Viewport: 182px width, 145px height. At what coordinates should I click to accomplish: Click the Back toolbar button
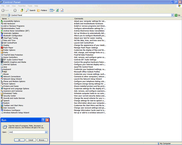click(5, 10)
